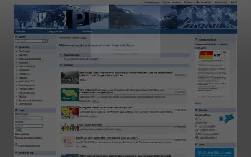Open Baukonzessionen quicklink
This screenshot has width=251, height=157.
point(27,66)
